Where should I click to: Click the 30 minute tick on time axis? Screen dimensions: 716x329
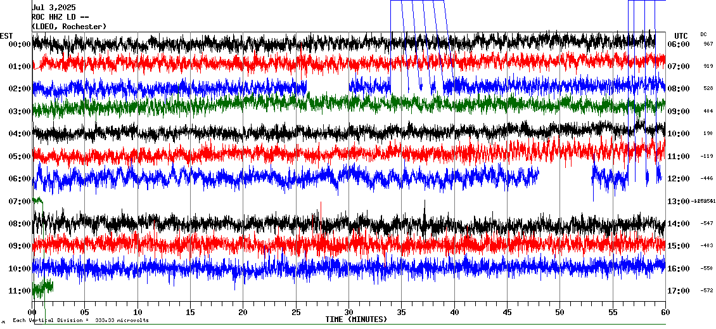coord(348,313)
